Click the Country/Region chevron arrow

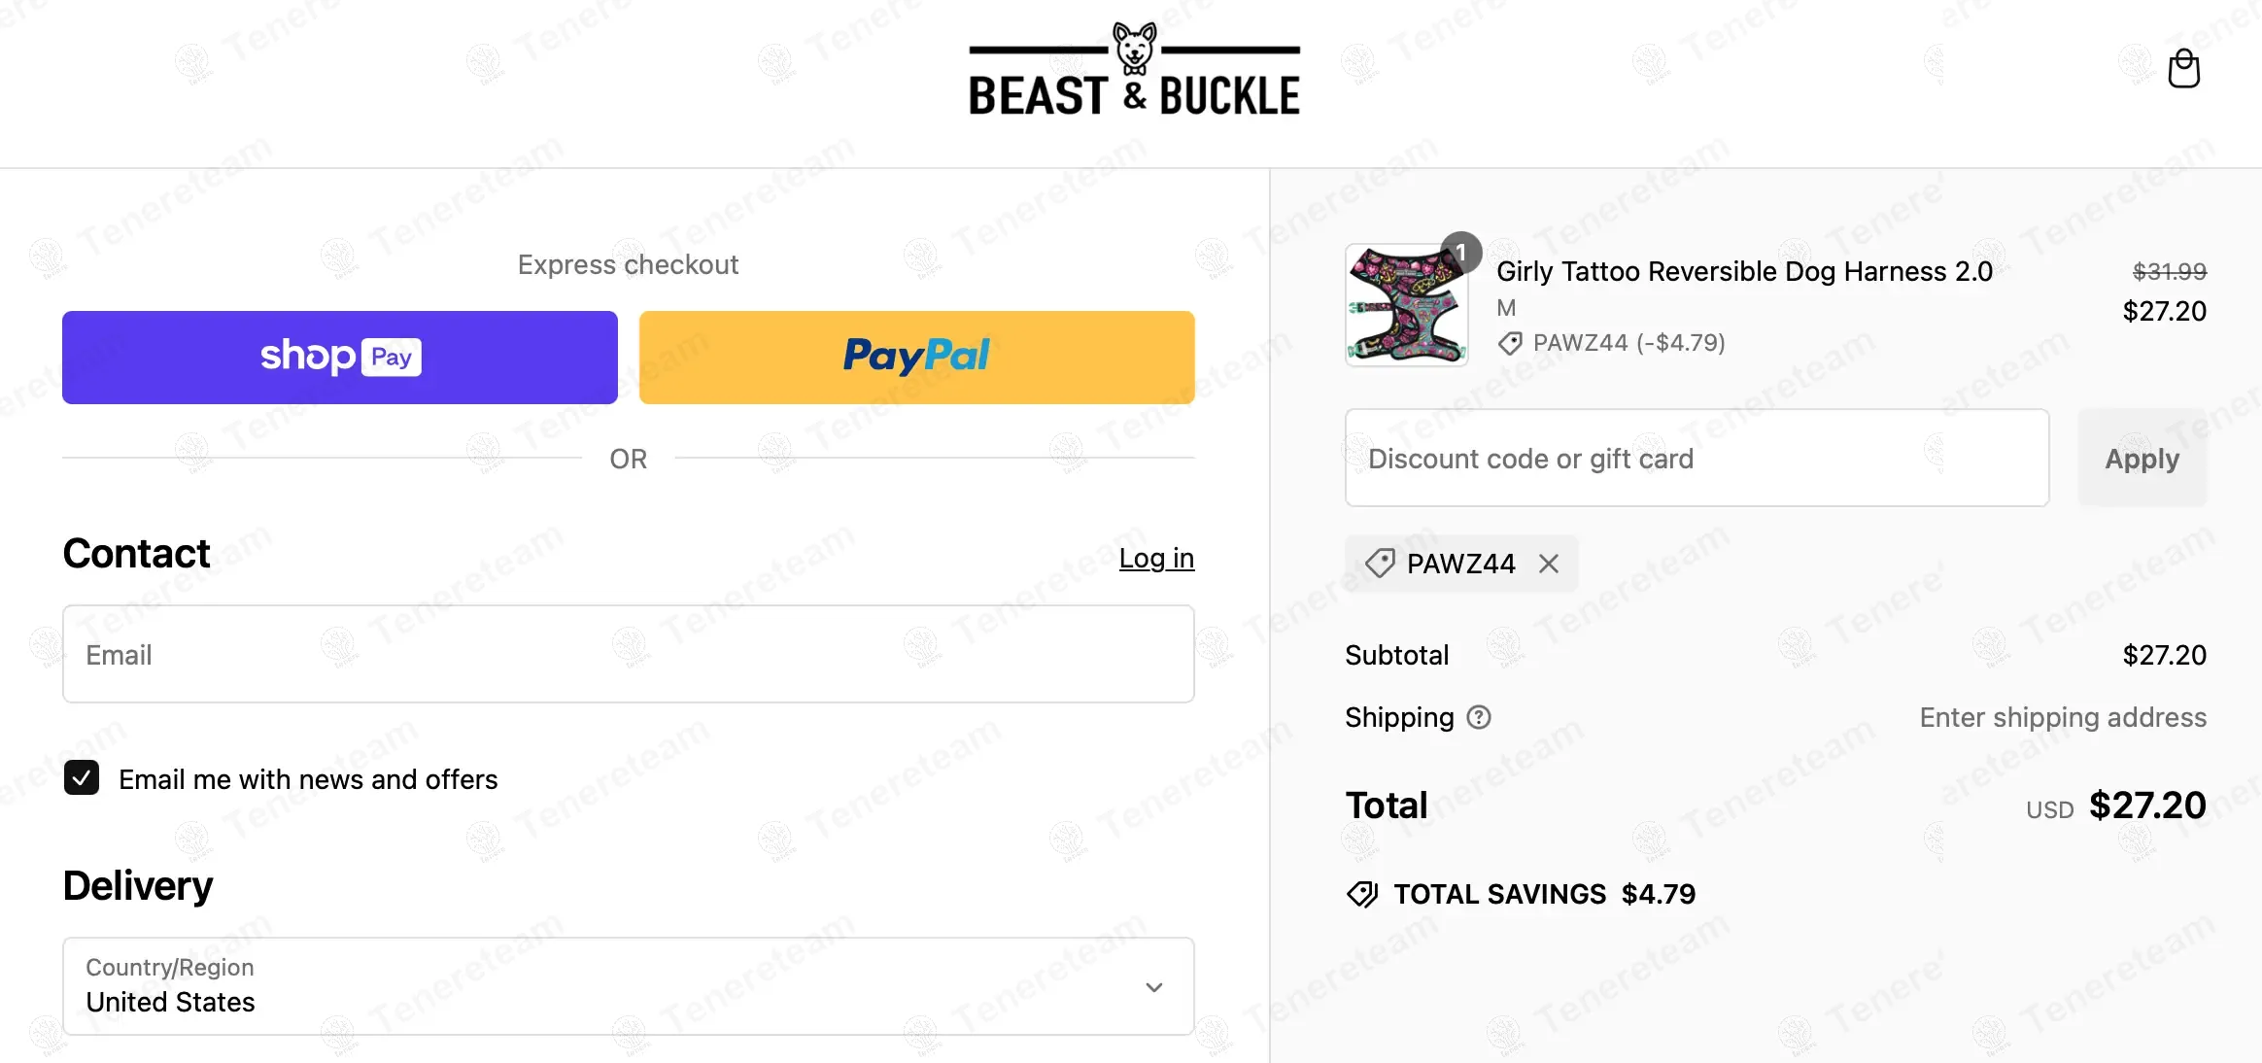tap(1154, 987)
